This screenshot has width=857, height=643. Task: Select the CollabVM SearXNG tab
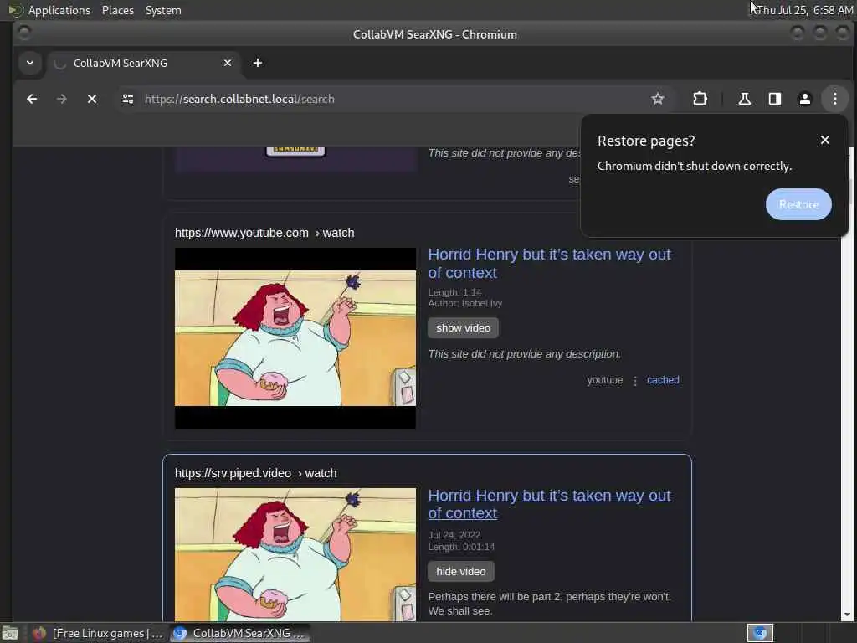tap(144, 63)
